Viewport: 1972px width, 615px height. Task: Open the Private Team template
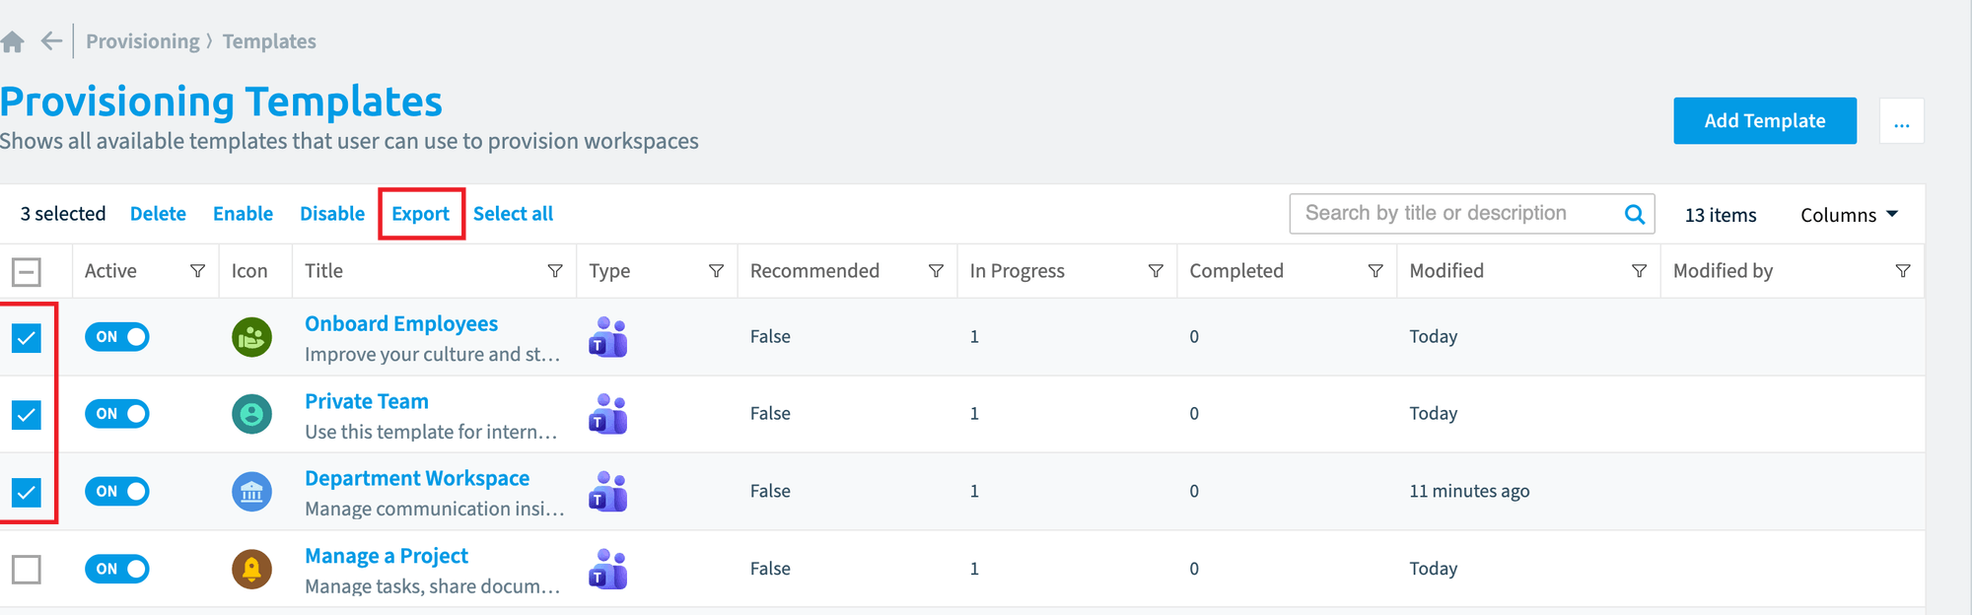[367, 401]
